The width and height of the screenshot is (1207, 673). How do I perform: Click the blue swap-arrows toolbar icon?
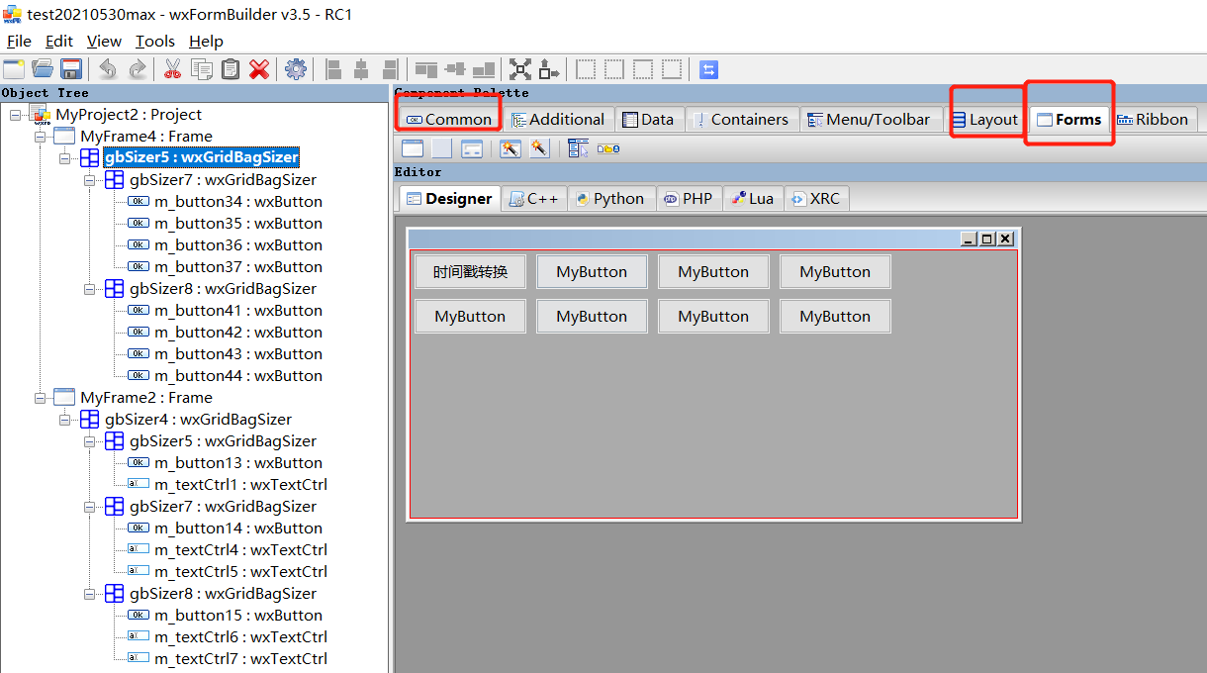point(708,69)
